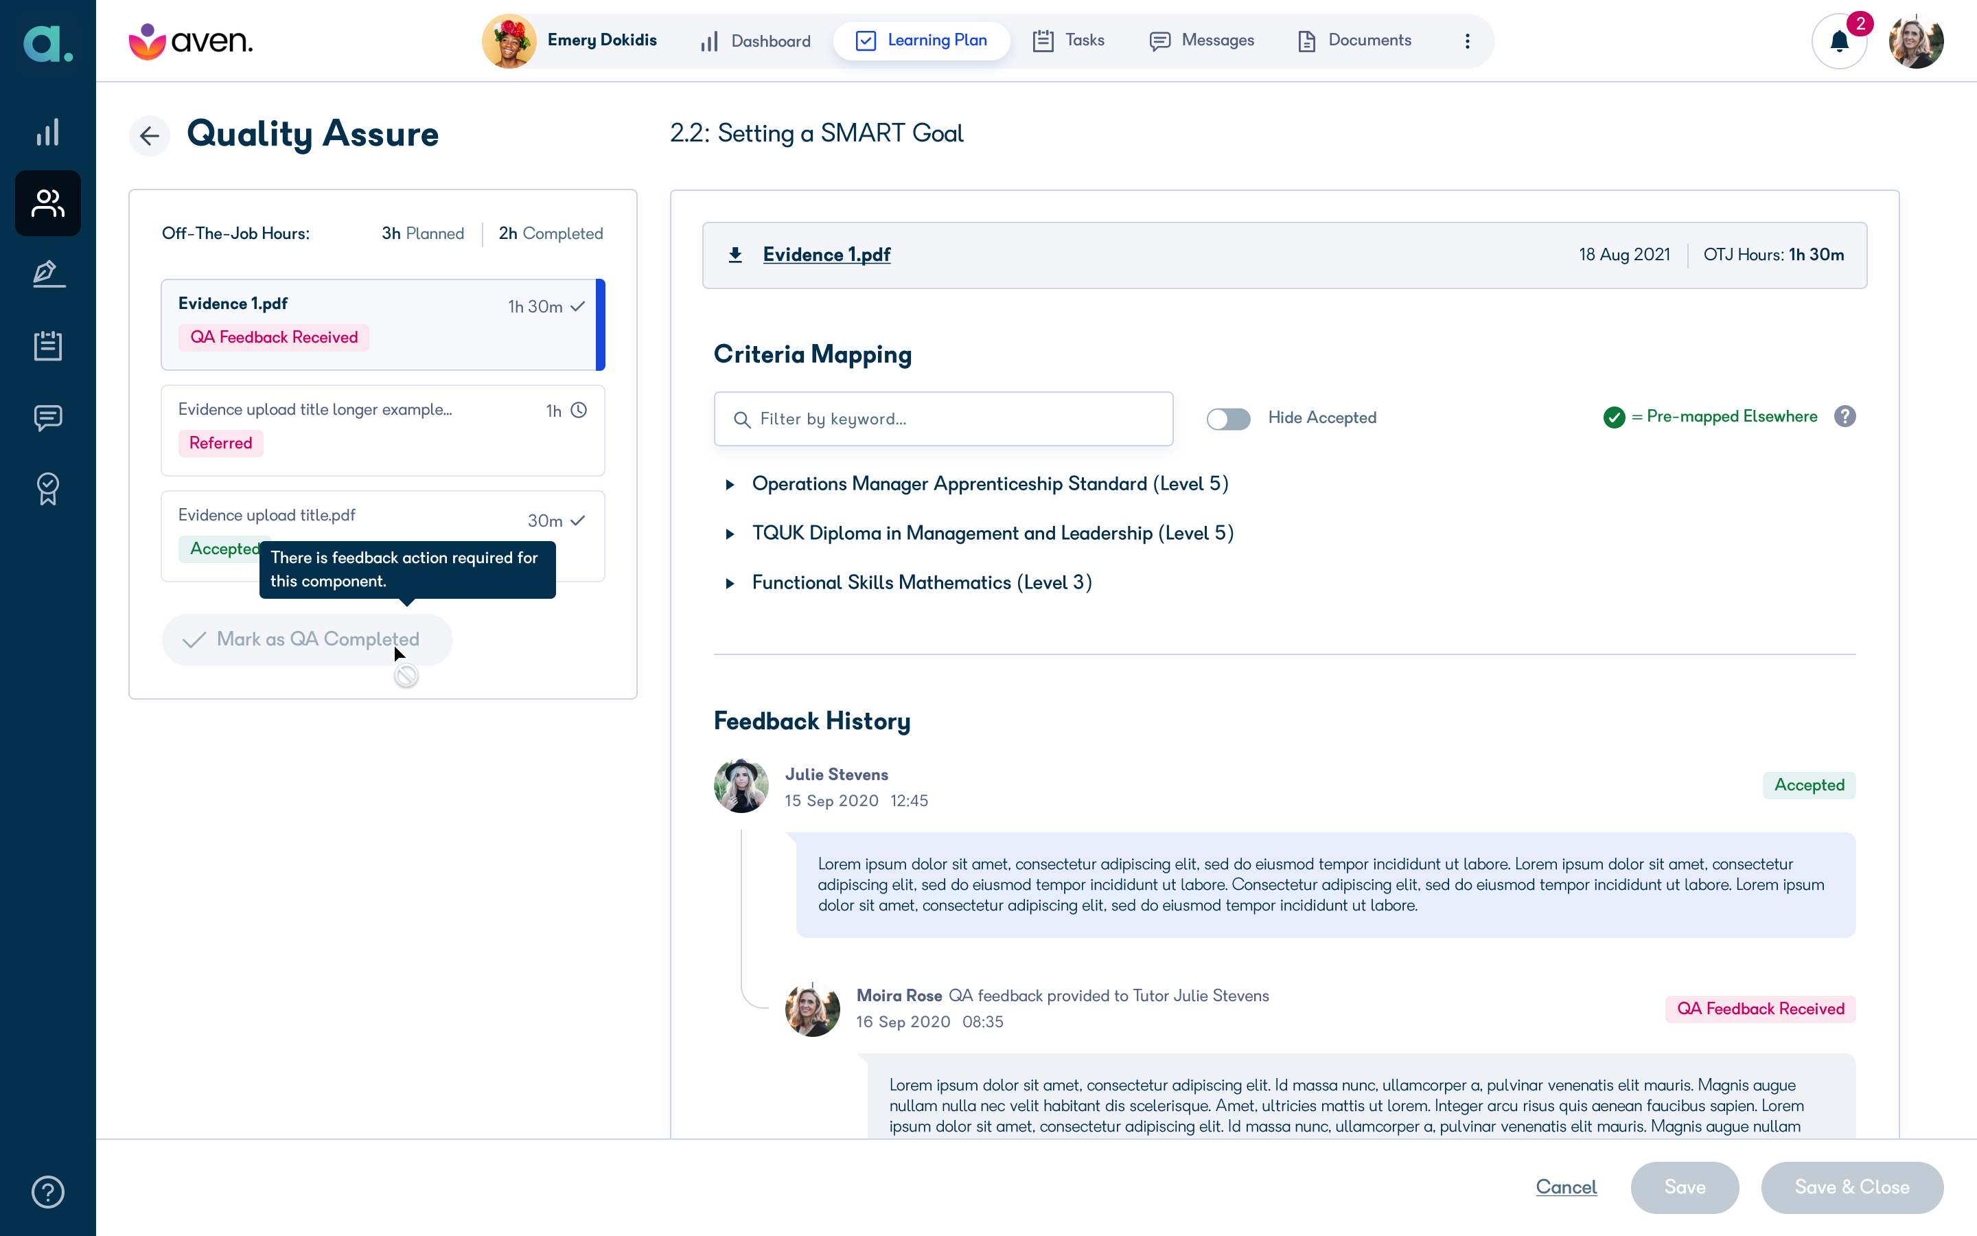Image resolution: width=1977 pixels, height=1236 pixels.
Task: Click the download icon beside Evidence 1.pdf
Action: [x=735, y=254]
